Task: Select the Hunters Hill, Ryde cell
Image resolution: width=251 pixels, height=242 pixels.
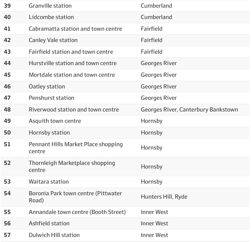Action: point(164,197)
